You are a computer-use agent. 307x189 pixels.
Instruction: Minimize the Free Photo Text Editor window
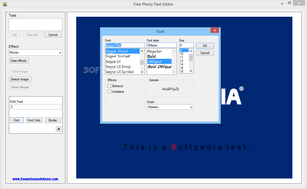[282, 3]
